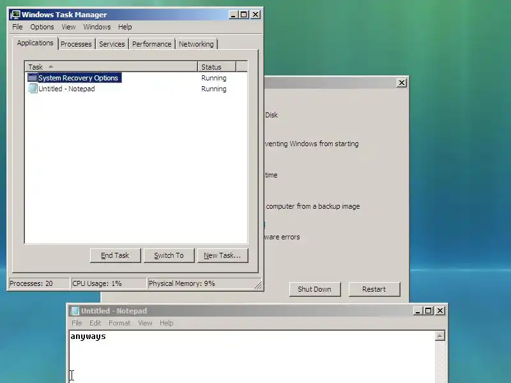Image resolution: width=511 pixels, height=383 pixels.
Task: Click Shut Down in System Recovery Options
Action: point(314,289)
